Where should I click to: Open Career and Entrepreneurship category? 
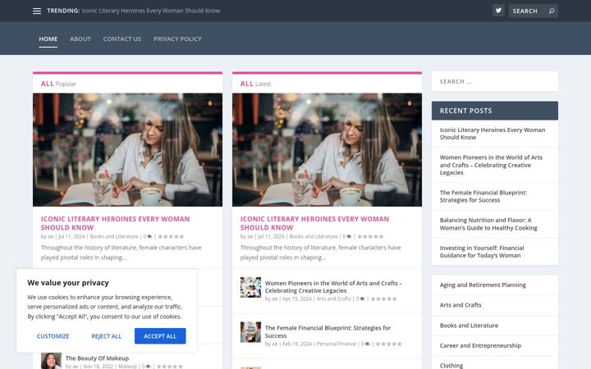(480, 346)
